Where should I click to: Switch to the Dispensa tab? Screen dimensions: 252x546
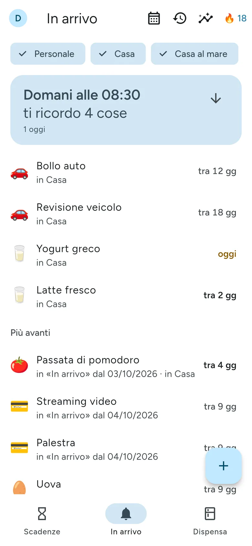pos(210,521)
